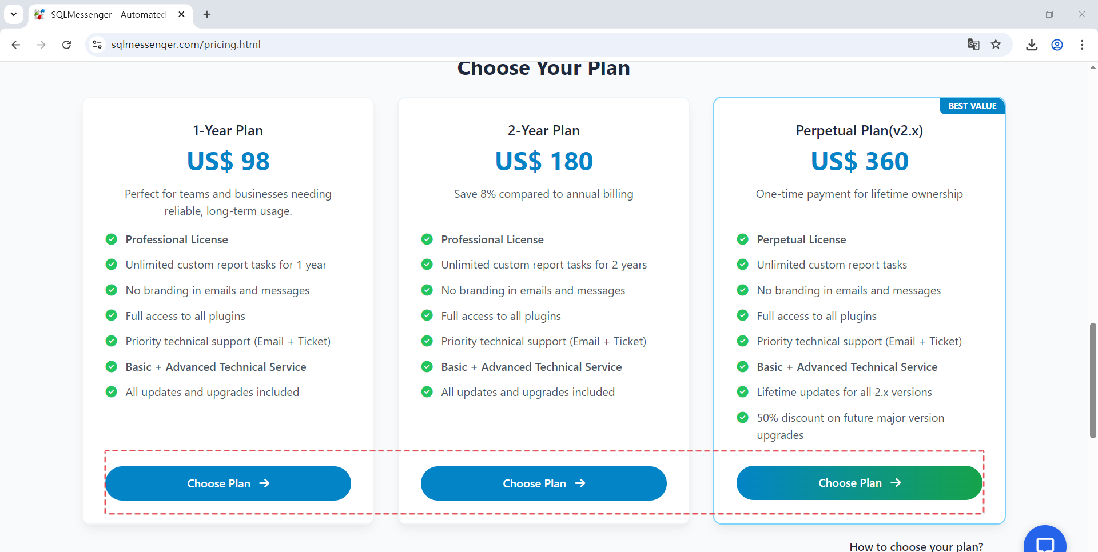Open a new browser tab
The width and height of the screenshot is (1098, 552).
(x=207, y=14)
